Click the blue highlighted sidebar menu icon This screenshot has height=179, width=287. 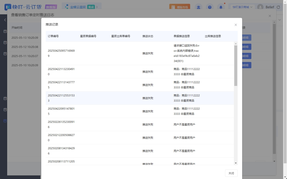coord(5,121)
